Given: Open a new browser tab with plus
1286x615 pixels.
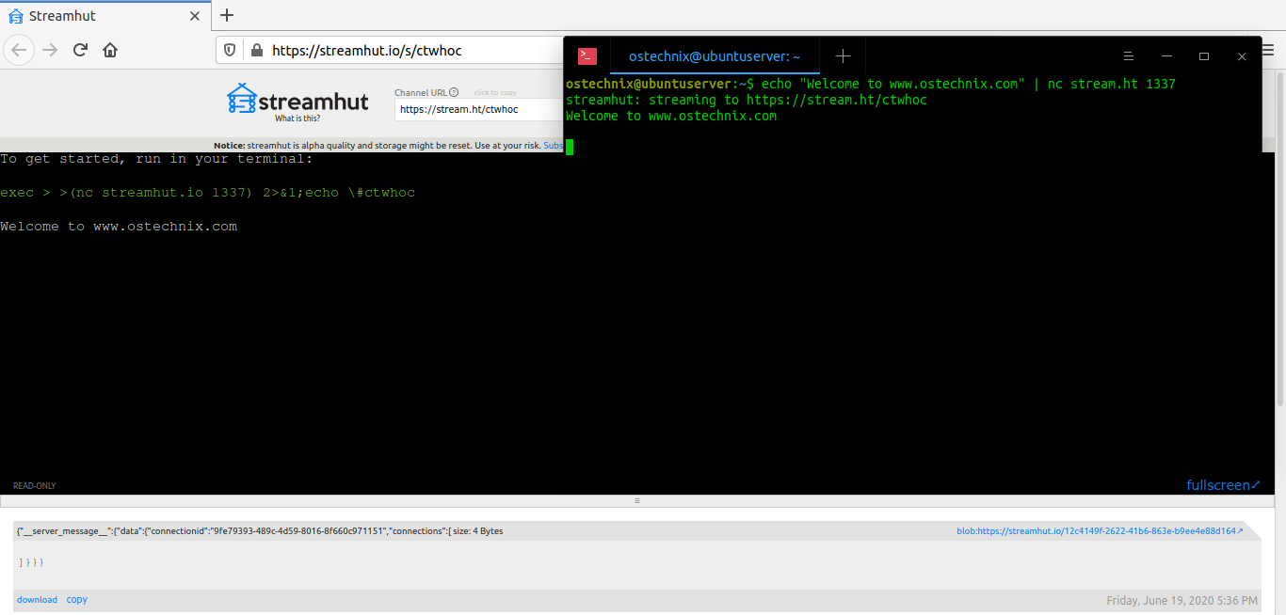Looking at the screenshot, I should [x=227, y=15].
